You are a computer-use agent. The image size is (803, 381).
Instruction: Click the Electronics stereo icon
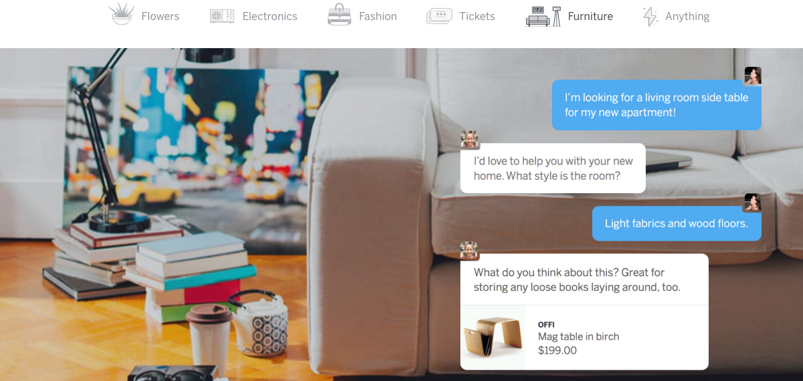point(221,16)
